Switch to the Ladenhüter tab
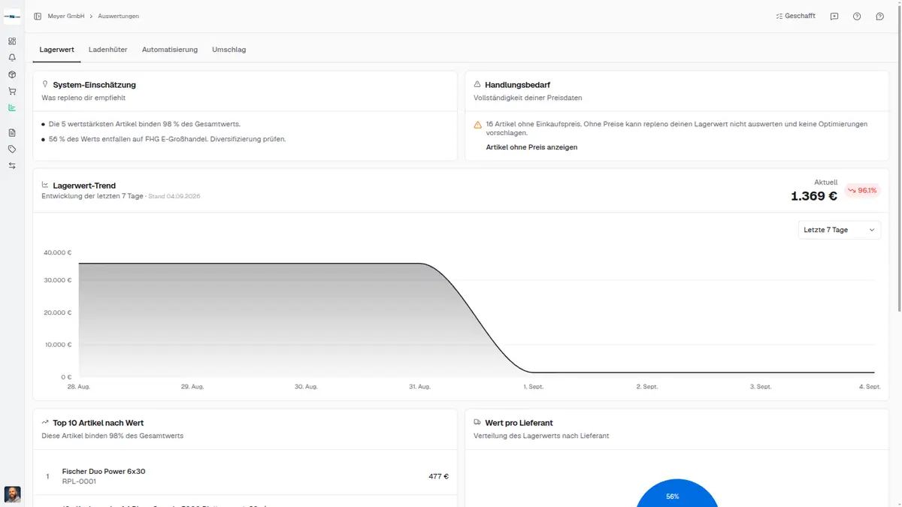 coord(108,50)
